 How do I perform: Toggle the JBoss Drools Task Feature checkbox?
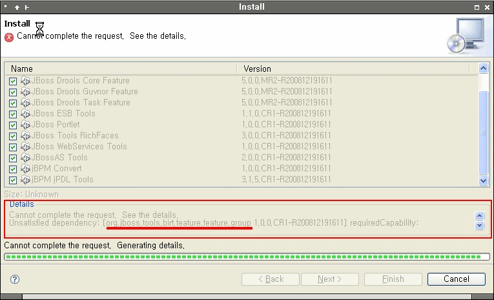click(13, 103)
